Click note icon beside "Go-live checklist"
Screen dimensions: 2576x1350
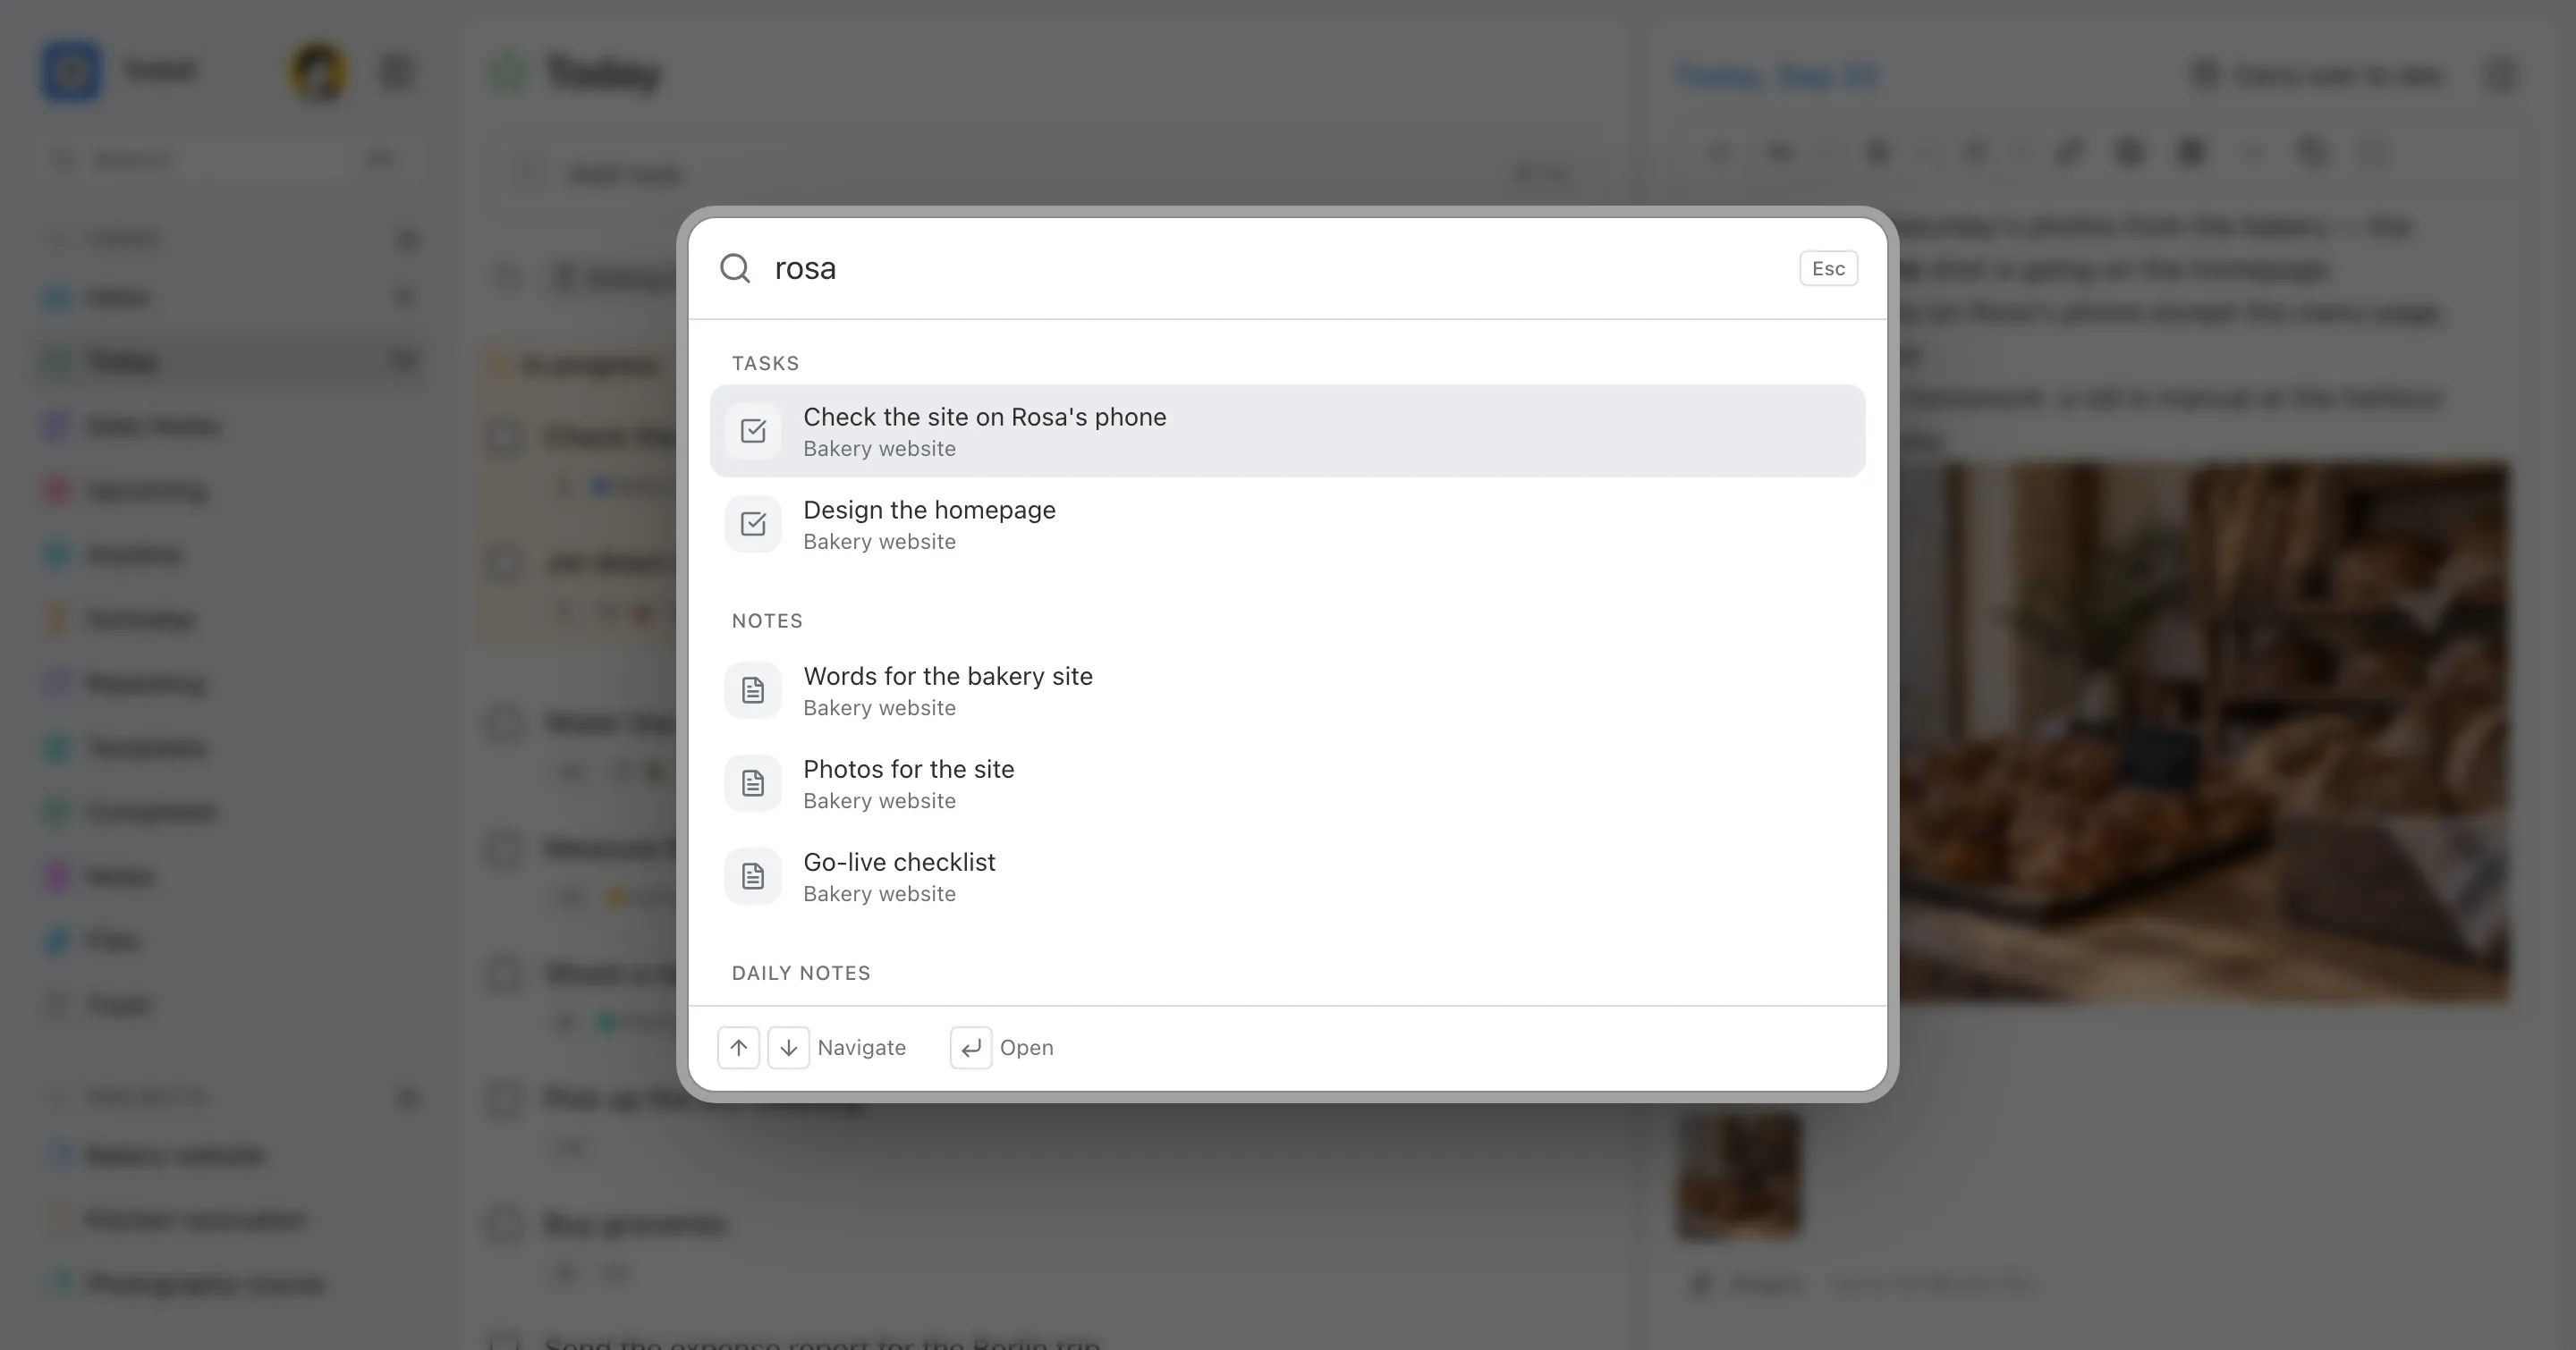tap(753, 876)
